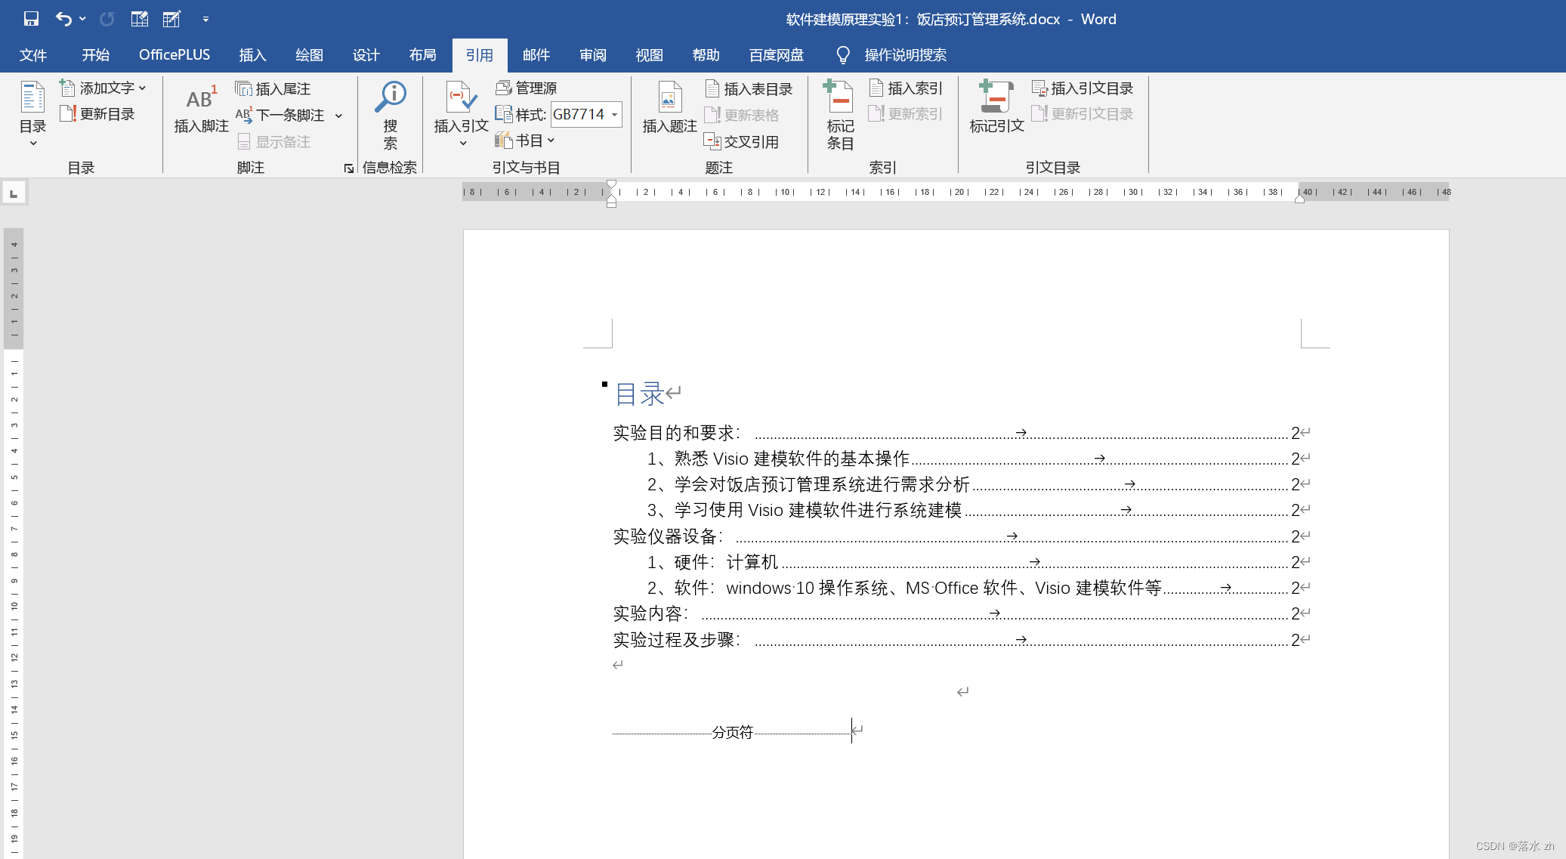Click the Insert Caption icon
Screen dimensions: 1566x859
pyautogui.click(x=669, y=98)
